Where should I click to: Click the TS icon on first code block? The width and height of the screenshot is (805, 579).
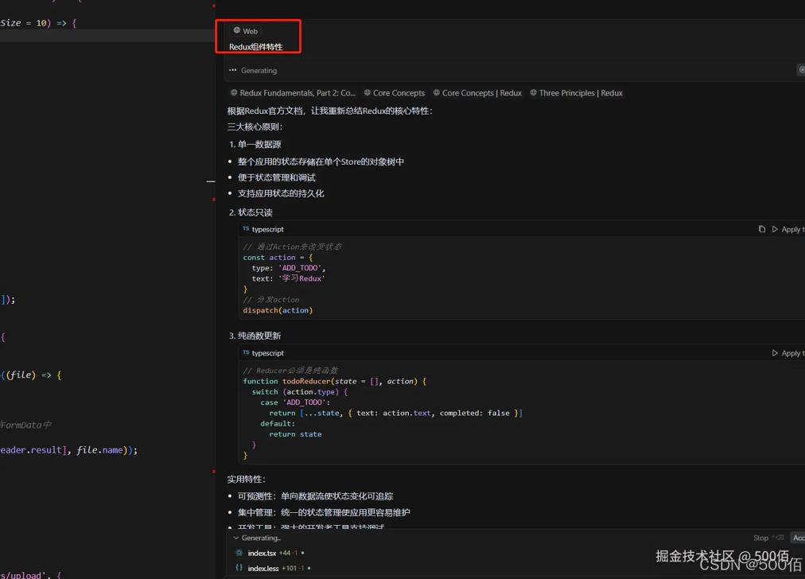[x=246, y=229]
